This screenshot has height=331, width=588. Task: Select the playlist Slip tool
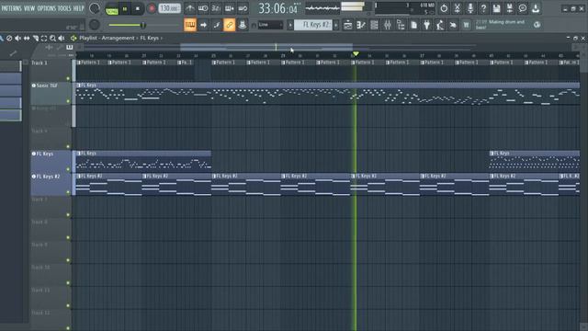point(27,39)
